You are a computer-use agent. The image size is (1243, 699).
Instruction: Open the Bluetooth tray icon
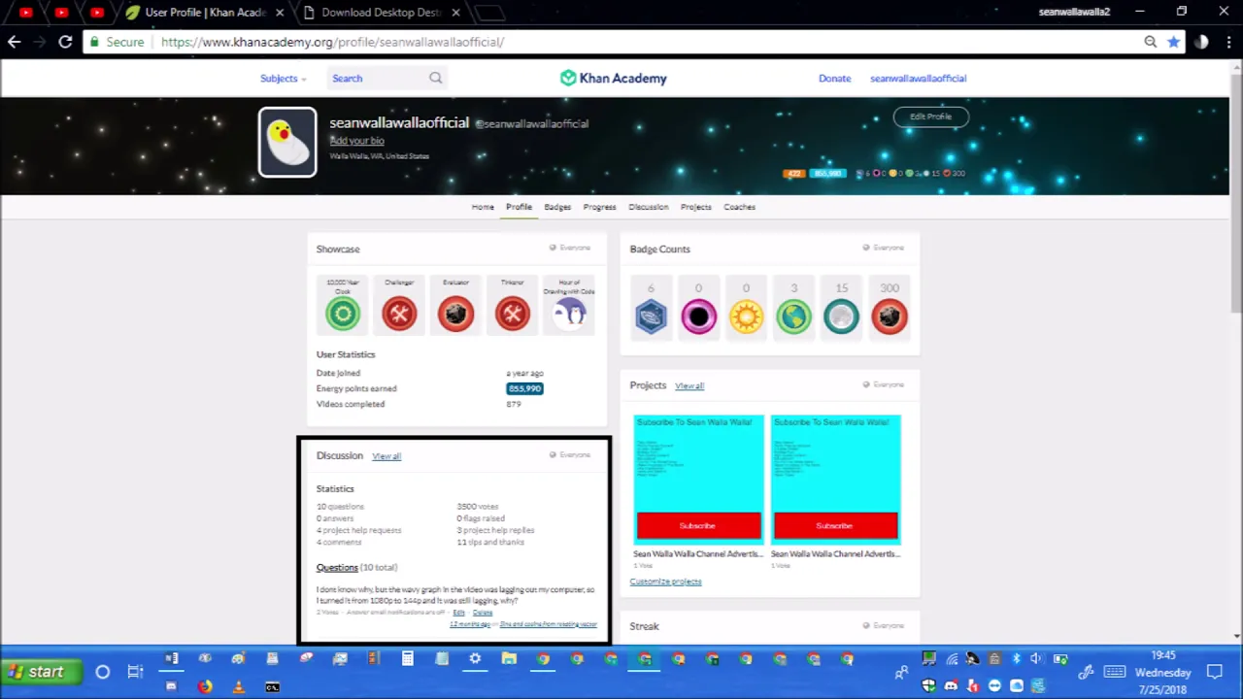pos(1016,659)
